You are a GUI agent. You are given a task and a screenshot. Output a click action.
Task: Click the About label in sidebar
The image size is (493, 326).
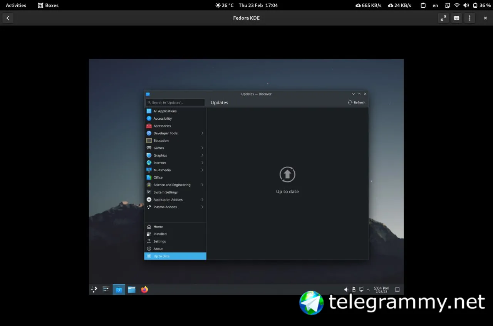(x=158, y=249)
